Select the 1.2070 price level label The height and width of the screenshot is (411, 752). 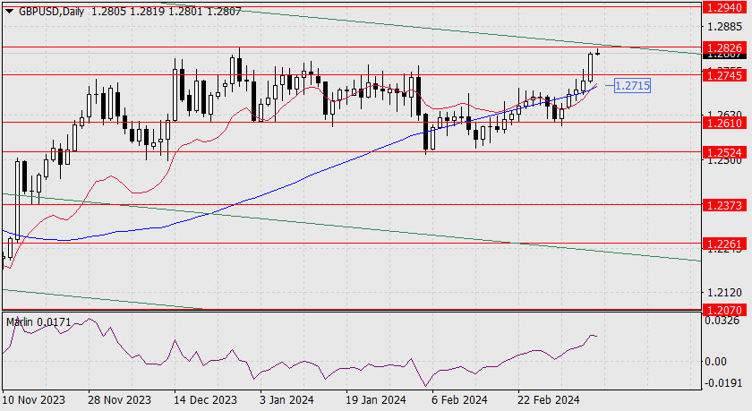tap(724, 310)
